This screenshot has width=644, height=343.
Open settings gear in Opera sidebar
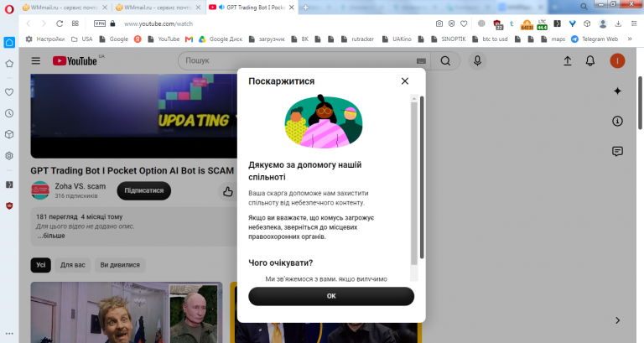point(9,156)
